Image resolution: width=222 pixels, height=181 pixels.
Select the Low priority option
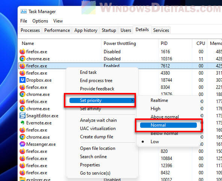155,142
